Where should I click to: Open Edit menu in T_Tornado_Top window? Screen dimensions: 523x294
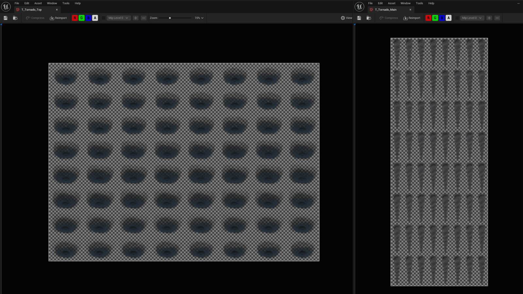click(27, 3)
